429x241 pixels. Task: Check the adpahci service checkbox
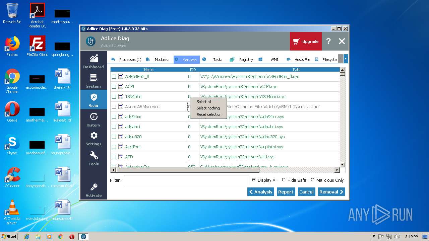114,127
